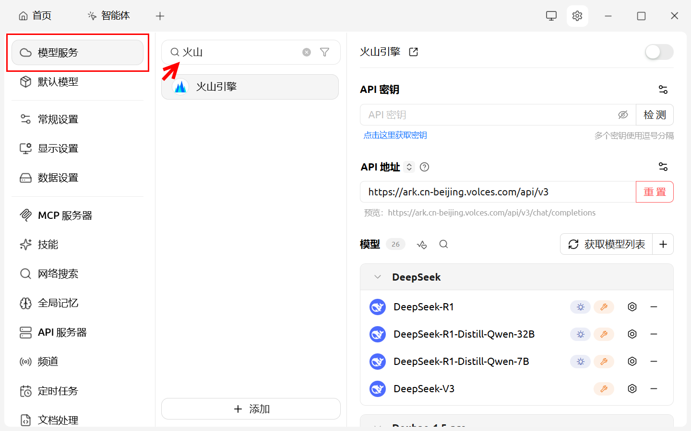Clear the provider search text
This screenshot has height=431, width=691.
click(307, 52)
